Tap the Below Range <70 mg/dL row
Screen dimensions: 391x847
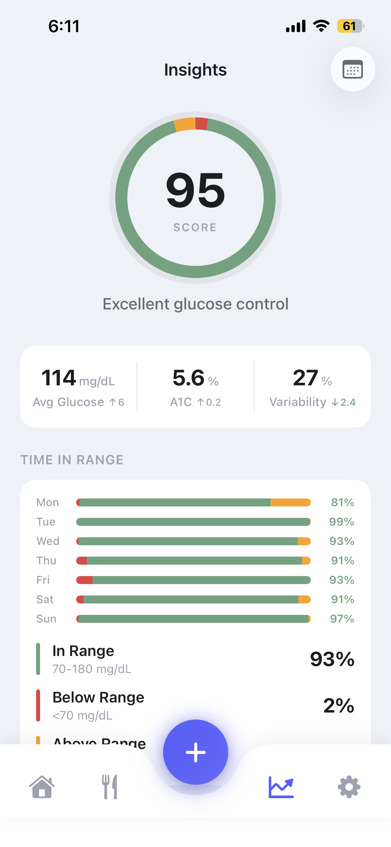point(195,706)
